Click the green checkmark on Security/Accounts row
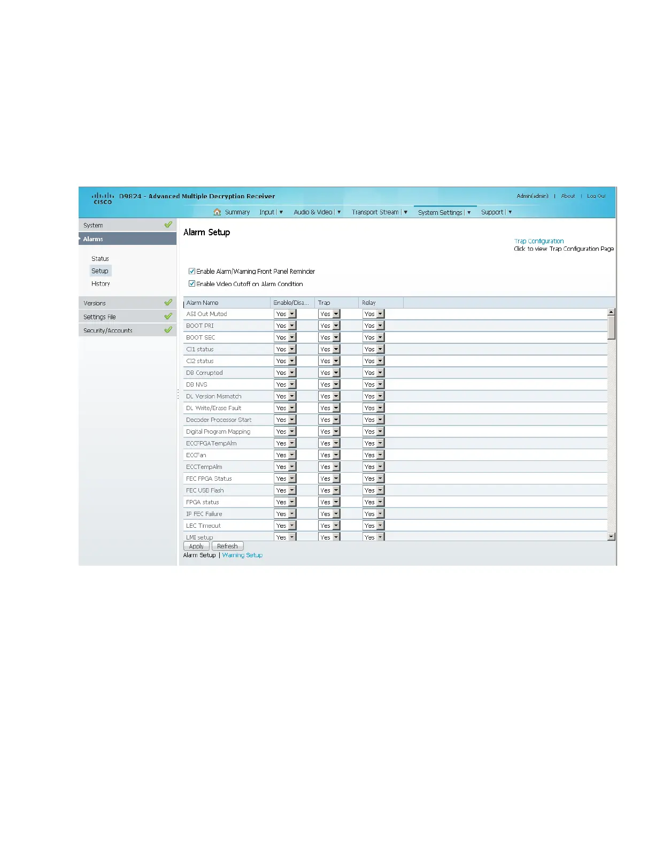Screen dimensions: 655x847 168,330
